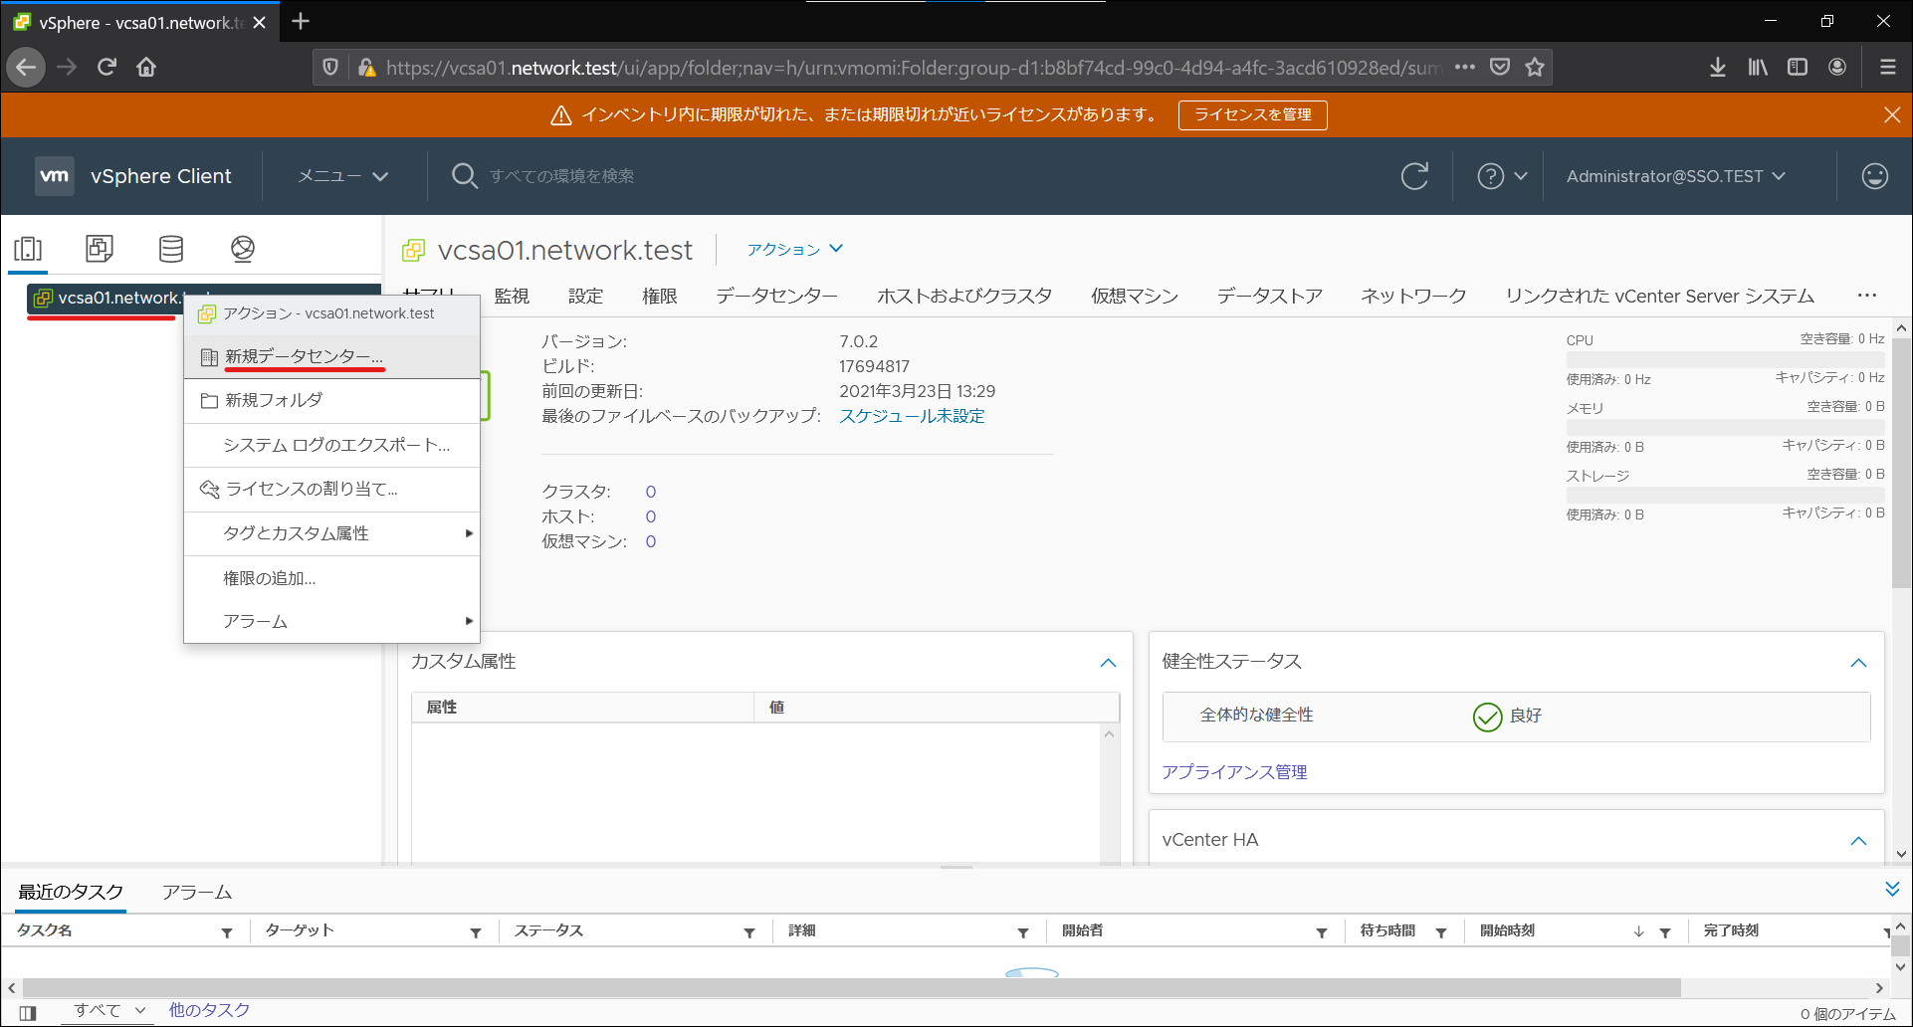This screenshot has width=1913, height=1027.
Task: Click the smiley feedback icon
Action: click(1875, 176)
